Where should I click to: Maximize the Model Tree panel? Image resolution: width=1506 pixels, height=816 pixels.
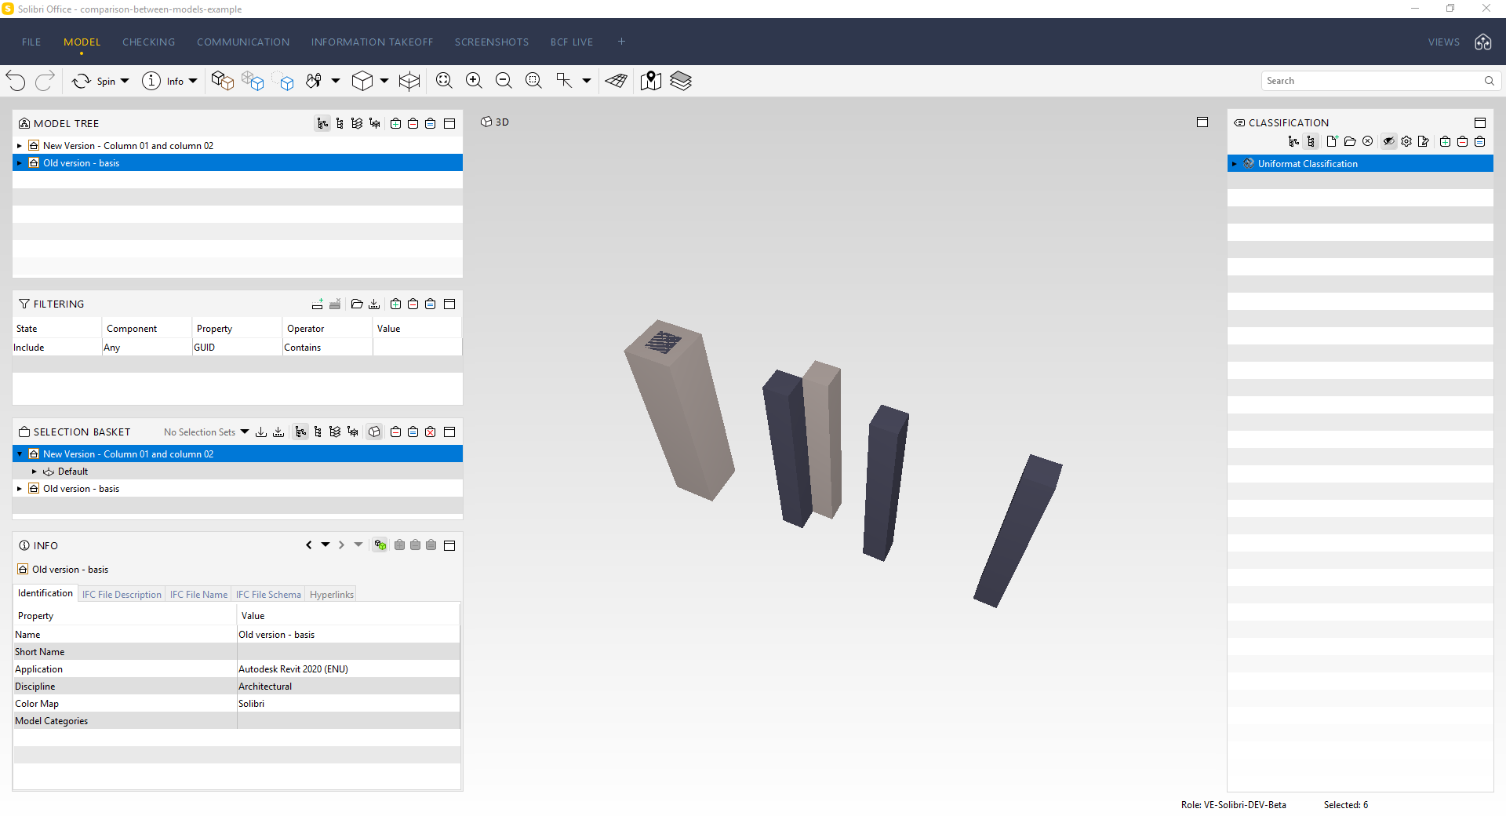click(x=449, y=124)
